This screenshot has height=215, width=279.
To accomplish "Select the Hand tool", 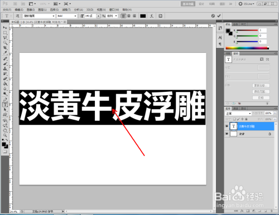I will click(x=5, y=130).
